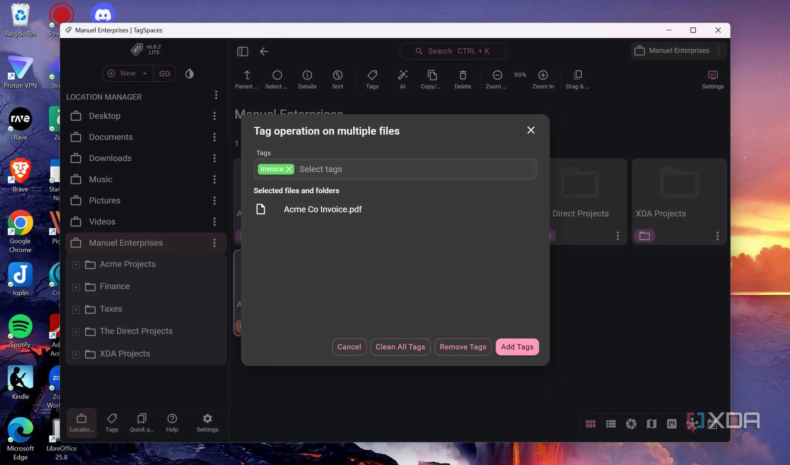Expand The Direct Projects folder node
The image size is (790, 465).
tap(76, 332)
